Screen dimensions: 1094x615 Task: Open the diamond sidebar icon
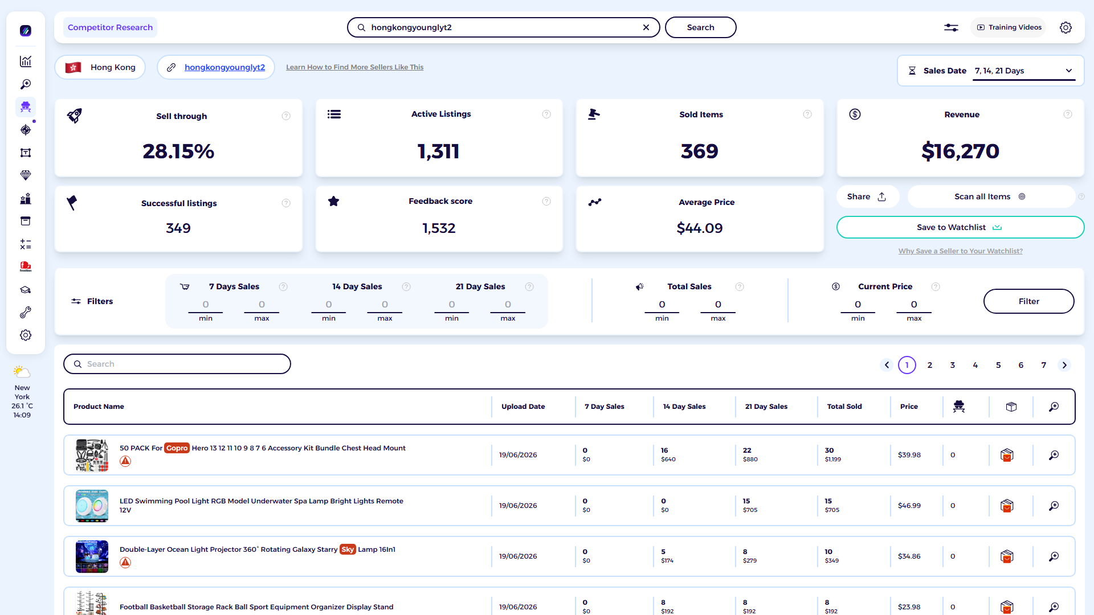(26, 175)
